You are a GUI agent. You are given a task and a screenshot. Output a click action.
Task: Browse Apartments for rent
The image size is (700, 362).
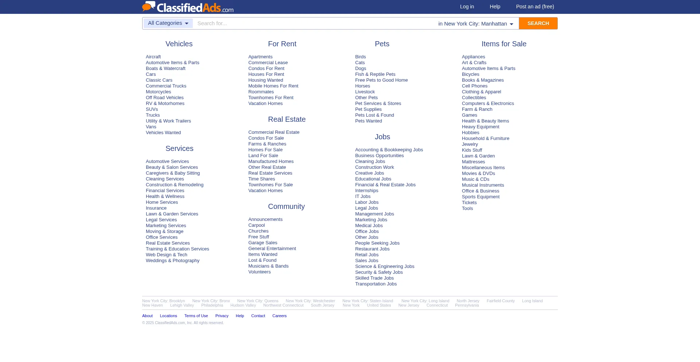(260, 57)
